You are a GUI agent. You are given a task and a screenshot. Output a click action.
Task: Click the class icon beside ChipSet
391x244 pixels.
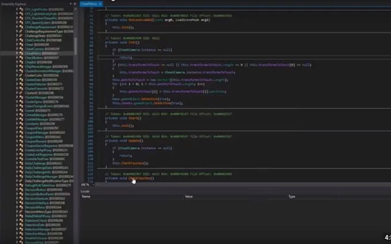[21, 62]
